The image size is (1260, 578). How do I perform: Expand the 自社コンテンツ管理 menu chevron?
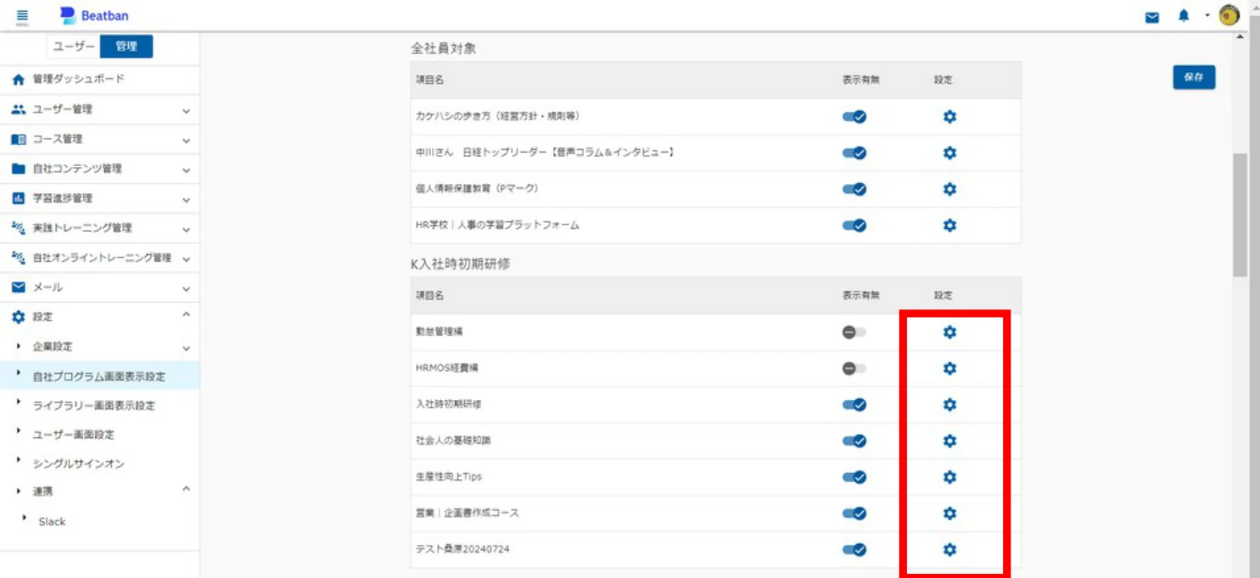(186, 170)
